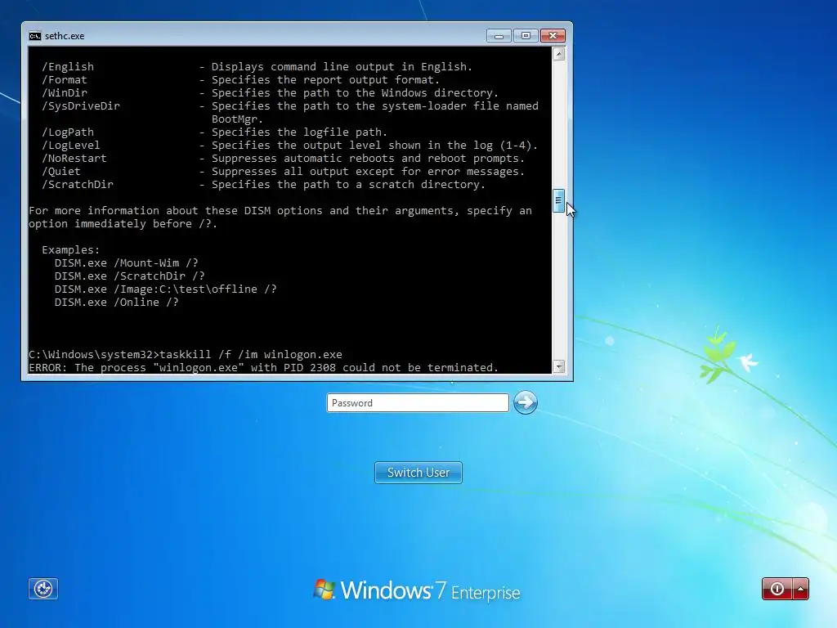Minimize the sethc.exe console window

tap(499, 36)
